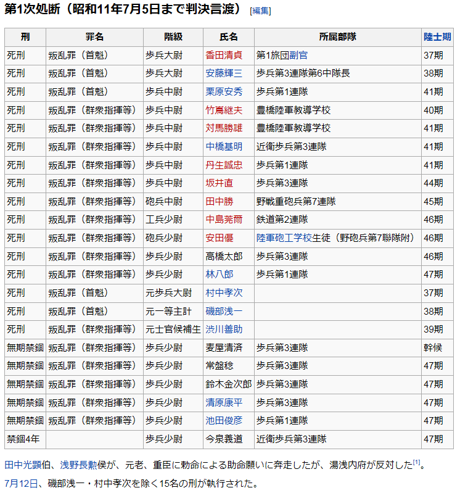Click the 禁錮4年 sentence cell
The image size is (460, 493).
click(25, 439)
